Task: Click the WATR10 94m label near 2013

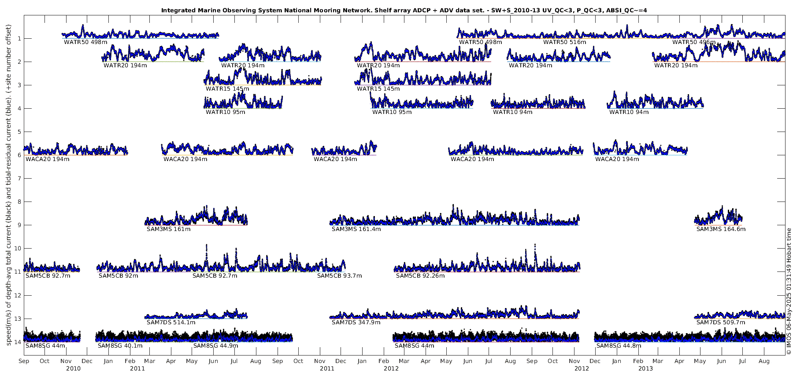Action: pyautogui.click(x=629, y=112)
